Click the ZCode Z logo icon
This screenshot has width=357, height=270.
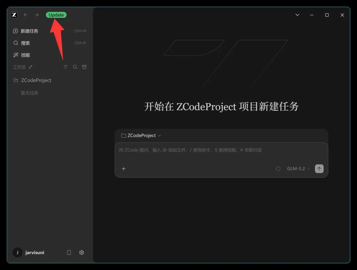14,15
